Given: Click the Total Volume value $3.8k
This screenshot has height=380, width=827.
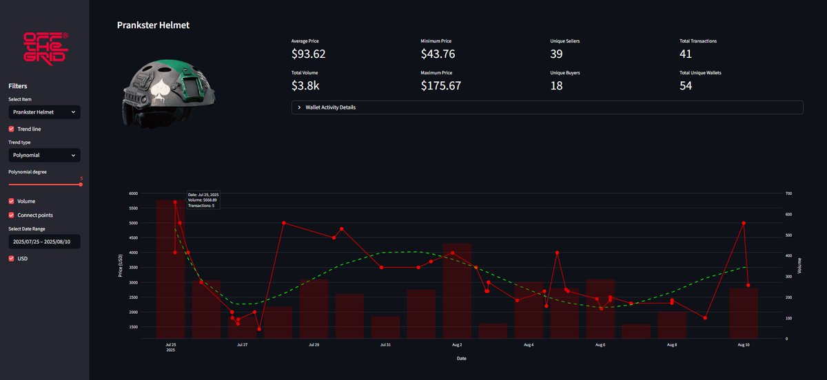Looking at the screenshot, I should 305,85.
